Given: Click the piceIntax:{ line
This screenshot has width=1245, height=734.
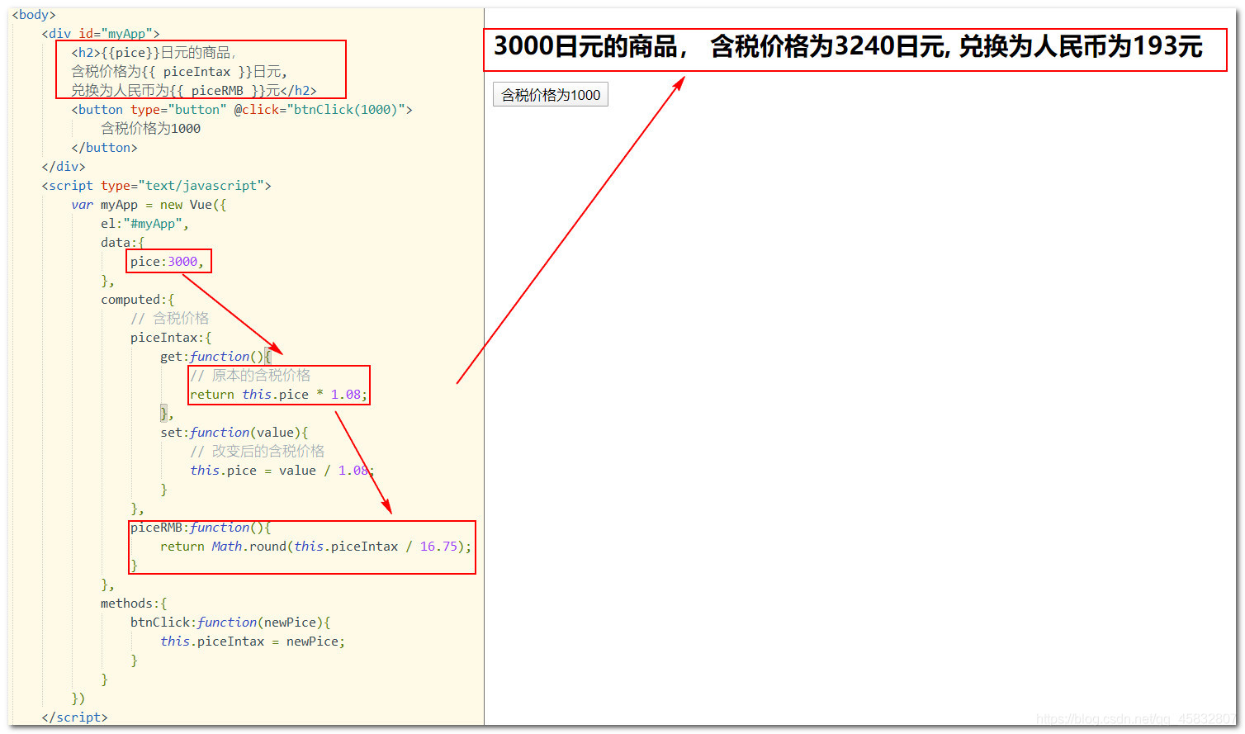Looking at the screenshot, I should click(x=171, y=338).
